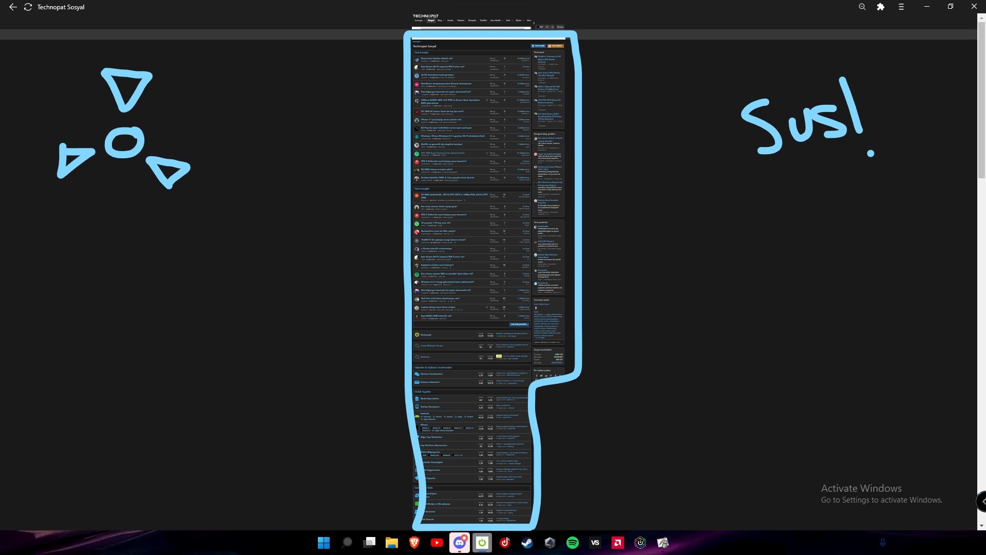The image size is (986, 555).
Task: Launch the AMD Software icon in taskbar
Action: [618, 543]
